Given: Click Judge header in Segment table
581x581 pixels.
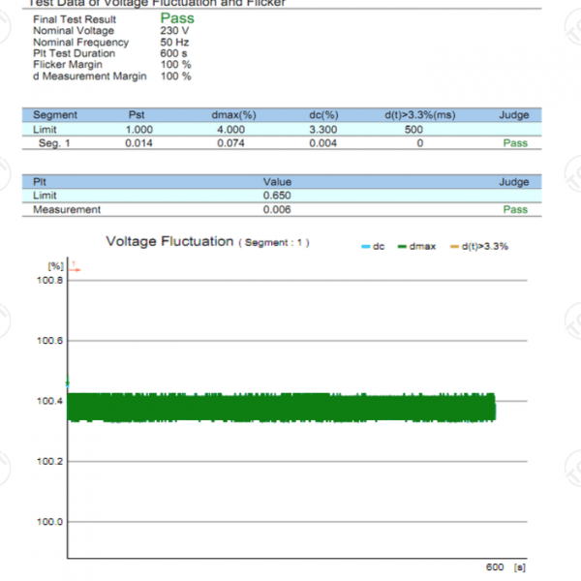Looking at the screenshot, I should tap(514, 115).
